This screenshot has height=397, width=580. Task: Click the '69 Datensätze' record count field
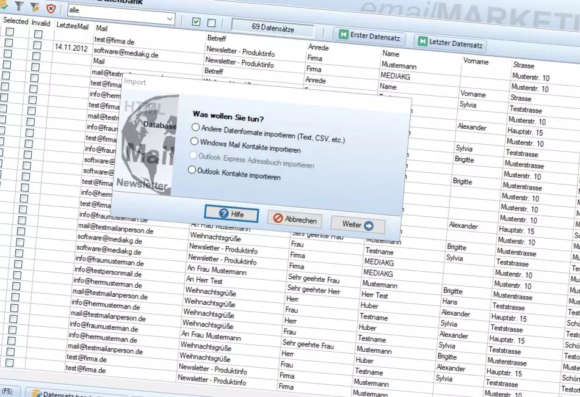[273, 27]
